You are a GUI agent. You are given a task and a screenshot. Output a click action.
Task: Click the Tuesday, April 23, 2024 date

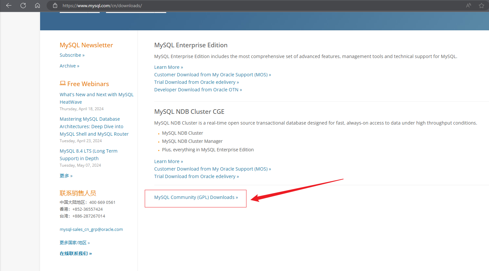pos(81,141)
